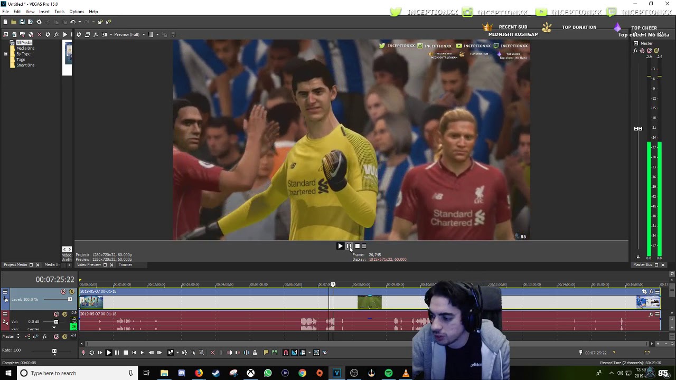Mute video track 1

coord(63,291)
